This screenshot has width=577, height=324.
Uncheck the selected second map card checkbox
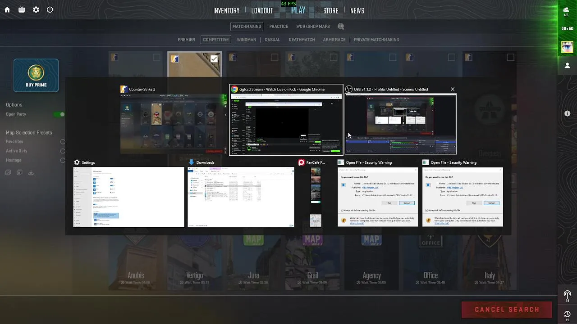point(214,58)
